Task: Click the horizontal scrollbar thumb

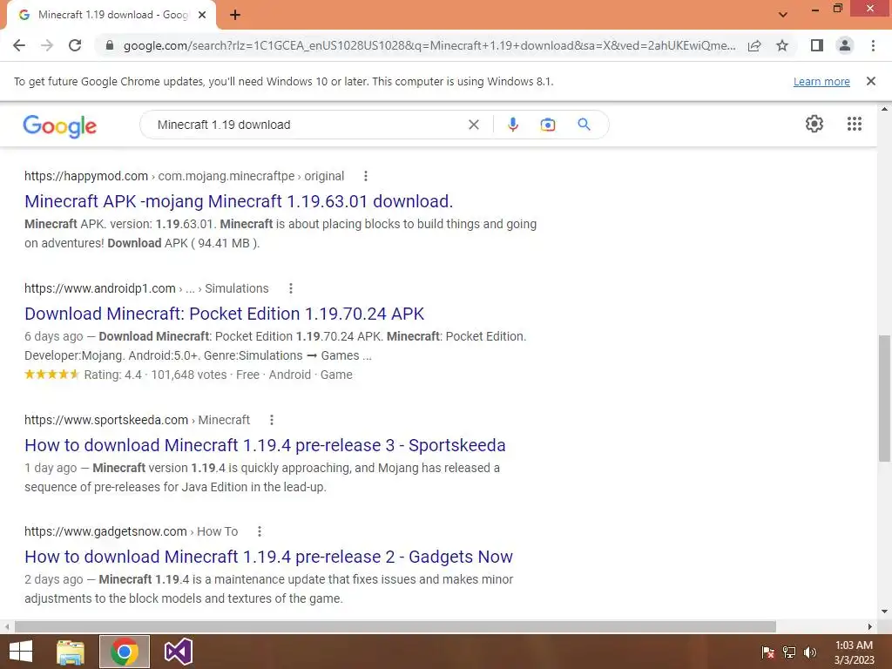Action: coord(395,627)
